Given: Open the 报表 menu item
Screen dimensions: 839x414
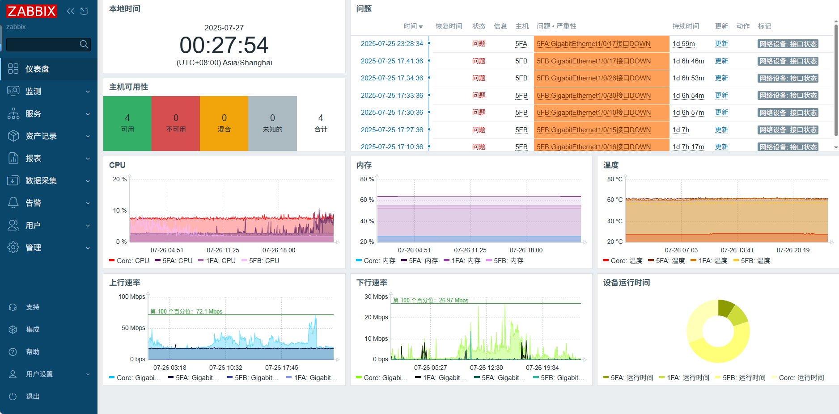Looking at the screenshot, I should (x=34, y=159).
